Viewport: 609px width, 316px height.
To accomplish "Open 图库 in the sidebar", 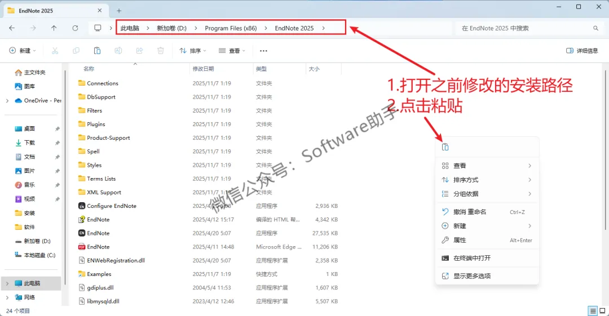I will point(25,86).
